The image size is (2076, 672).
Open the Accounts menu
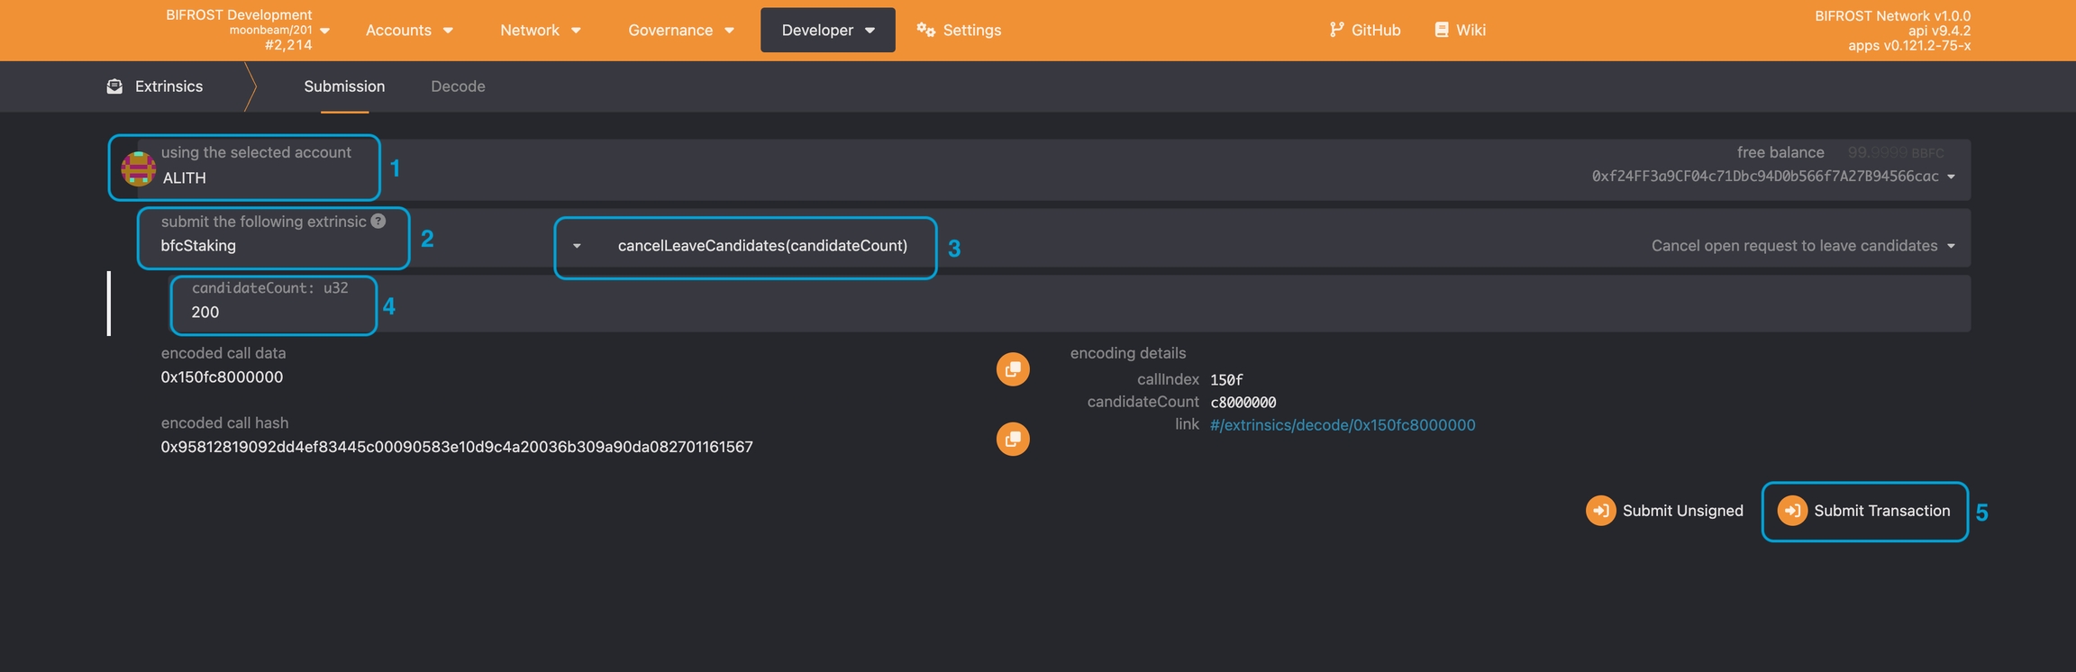pyautogui.click(x=409, y=30)
